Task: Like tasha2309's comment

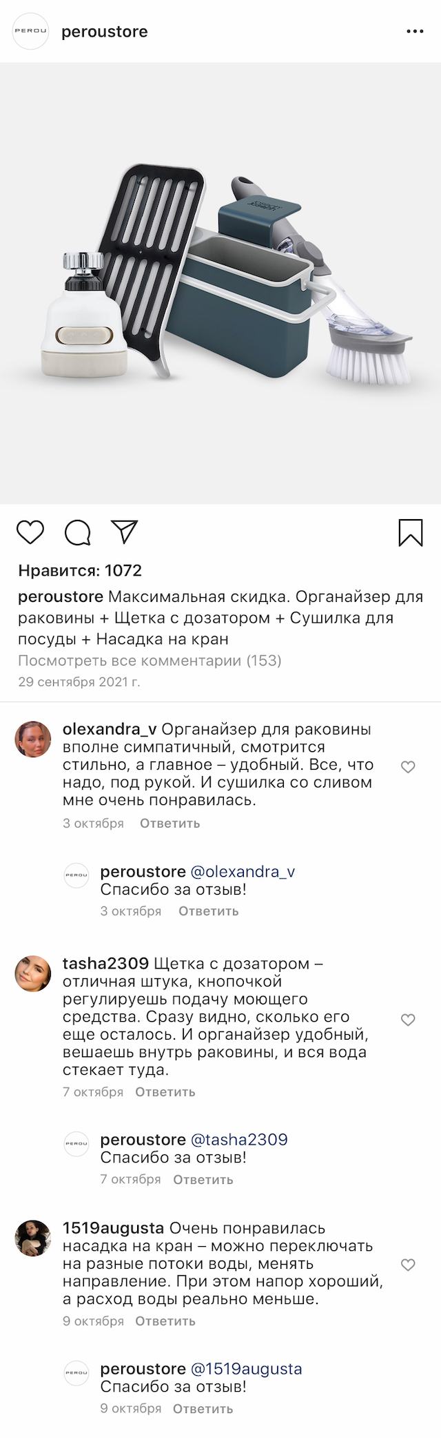Action: click(x=408, y=1020)
